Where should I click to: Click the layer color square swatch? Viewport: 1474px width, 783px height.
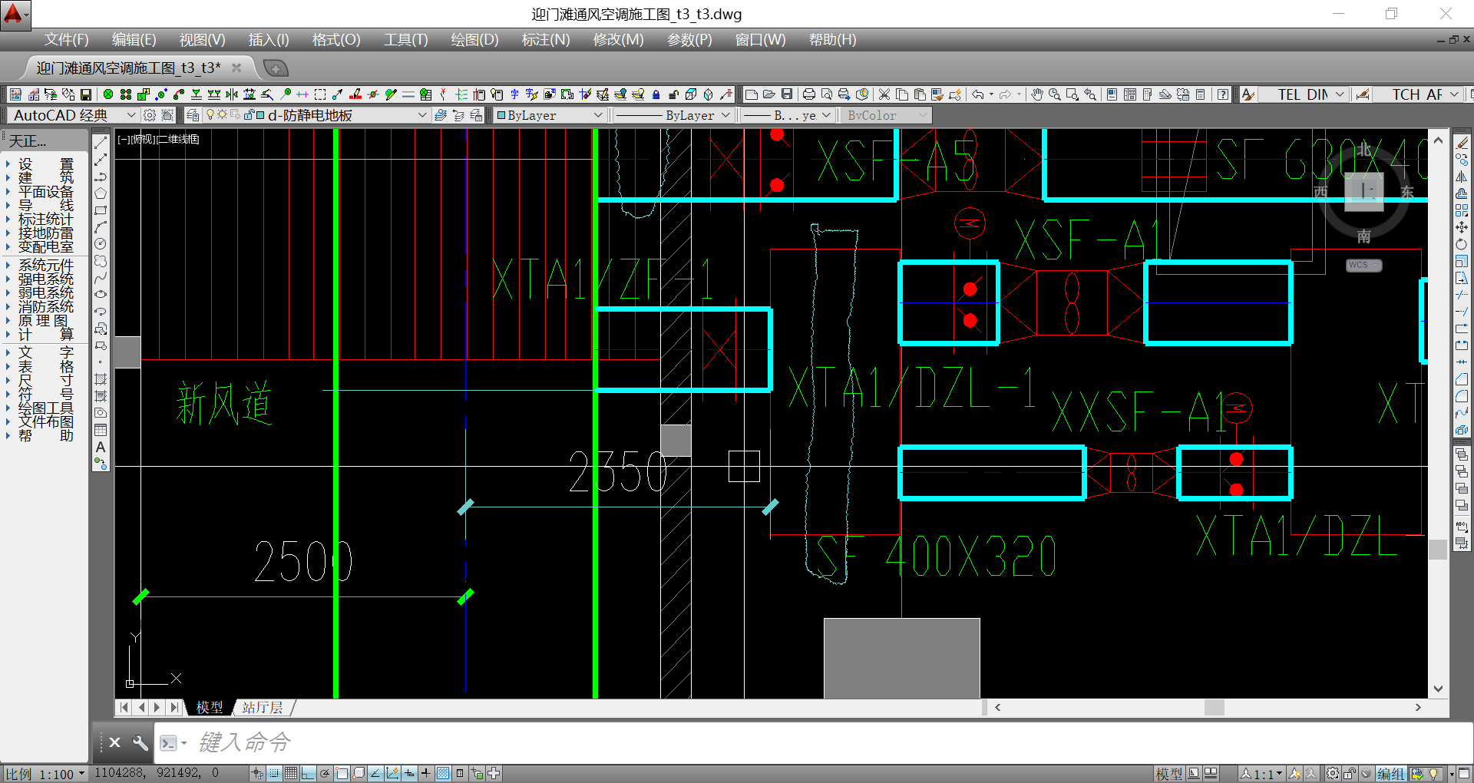click(261, 115)
